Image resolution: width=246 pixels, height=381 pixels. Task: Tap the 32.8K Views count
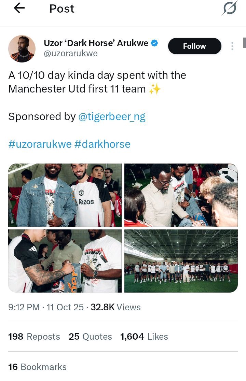point(115,307)
